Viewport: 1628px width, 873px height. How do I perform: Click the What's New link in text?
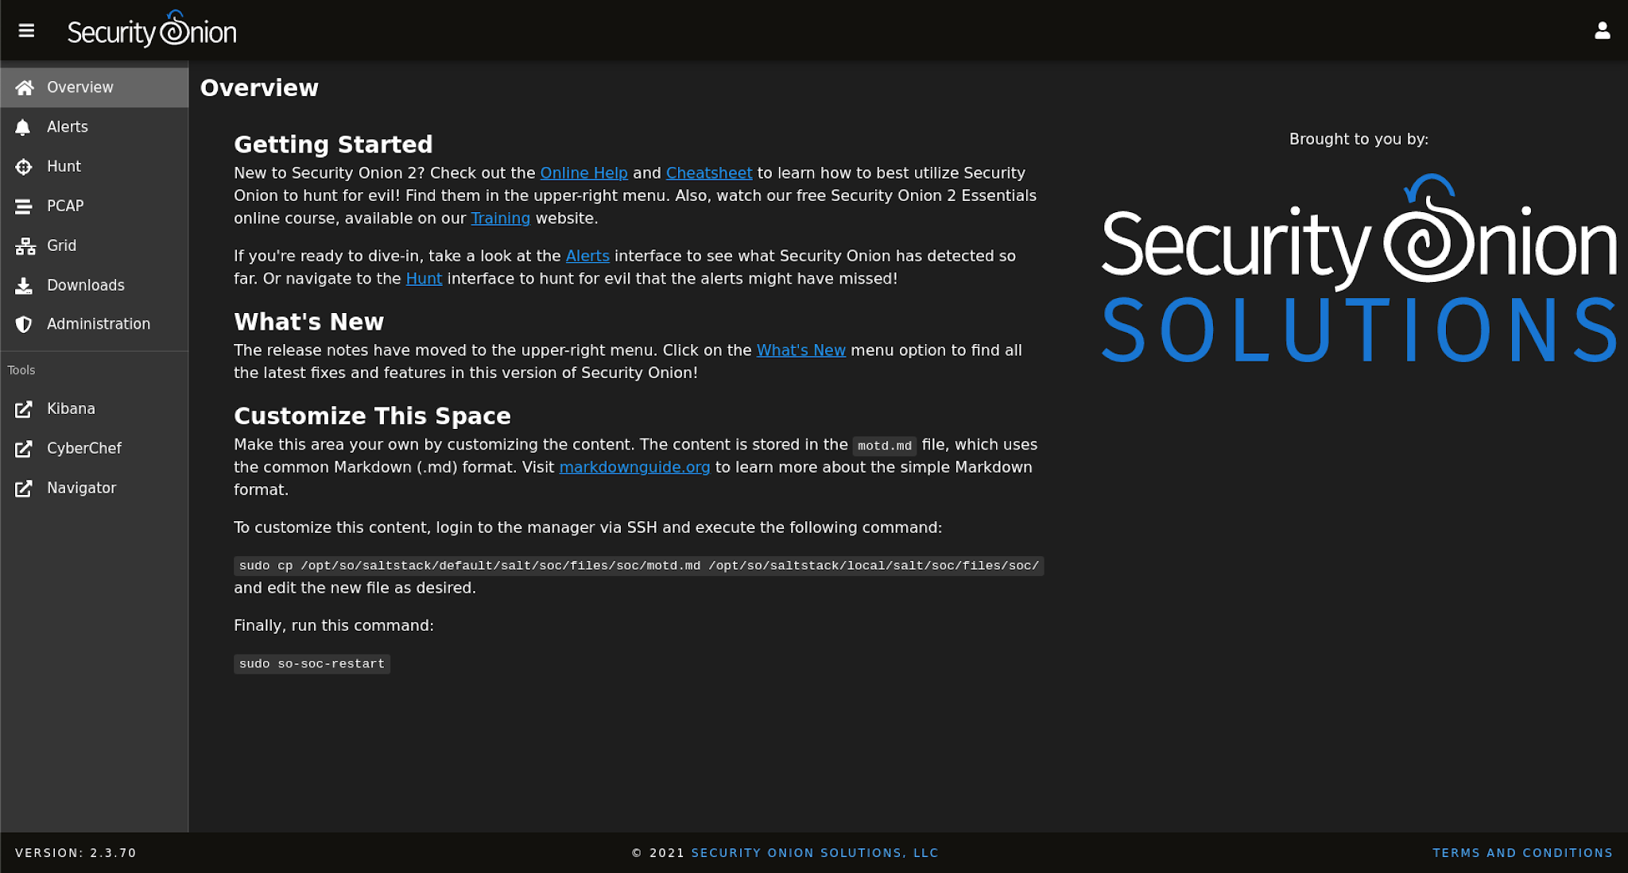(800, 350)
